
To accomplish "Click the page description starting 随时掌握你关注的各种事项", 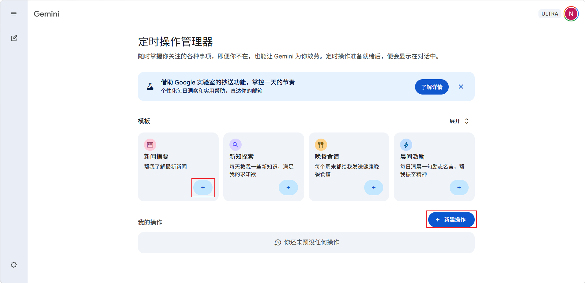I will tap(290, 56).
